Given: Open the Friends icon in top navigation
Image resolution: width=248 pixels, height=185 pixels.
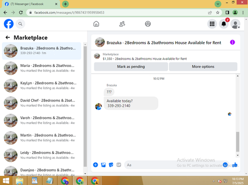Looking at the screenshot, I should [x=122, y=24].
